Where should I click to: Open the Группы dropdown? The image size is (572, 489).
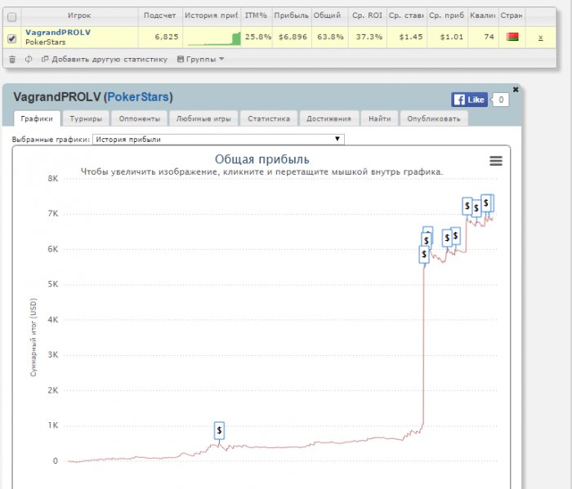point(200,59)
